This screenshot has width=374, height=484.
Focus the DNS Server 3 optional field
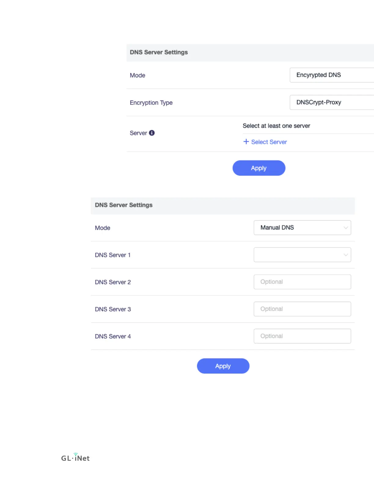coord(302,309)
